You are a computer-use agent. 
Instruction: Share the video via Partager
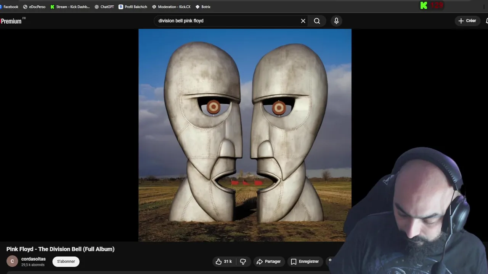point(269,261)
